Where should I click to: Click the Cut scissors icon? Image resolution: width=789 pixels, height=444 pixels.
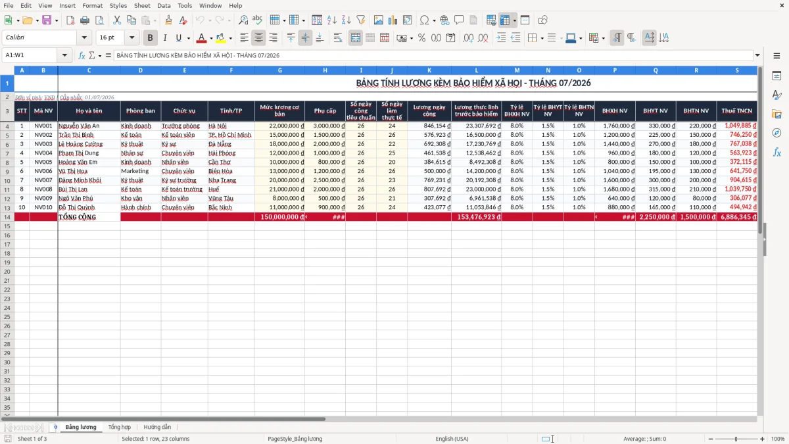coord(117,20)
